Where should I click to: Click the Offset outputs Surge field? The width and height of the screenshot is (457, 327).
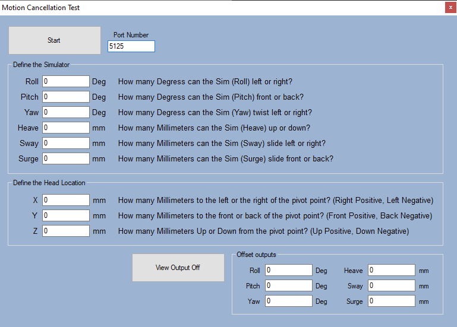[x=391, y=301]
